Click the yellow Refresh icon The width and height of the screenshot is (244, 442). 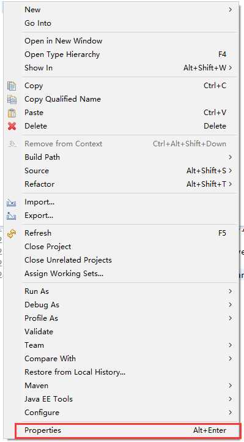pyautogui.click(x=11, y=233)
